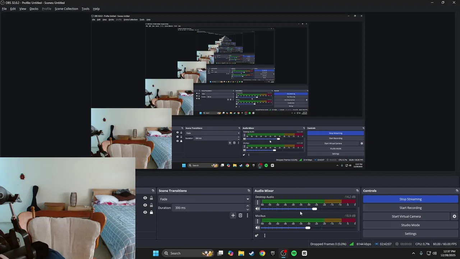Open CapCut from the taskbar

(304, 253)
